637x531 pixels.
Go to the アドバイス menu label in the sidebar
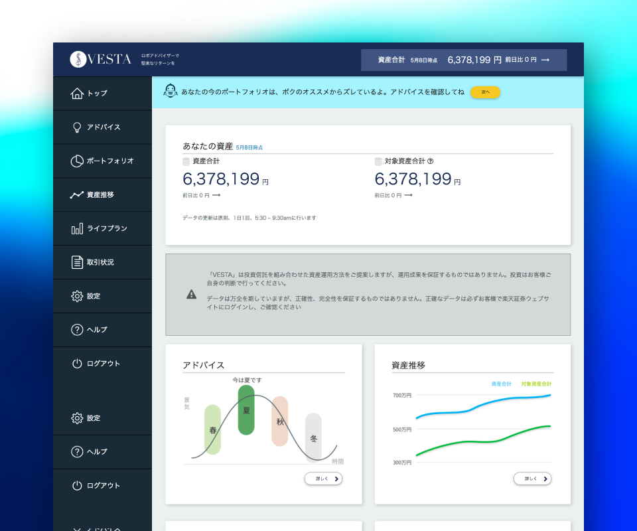tap(104, 127)
